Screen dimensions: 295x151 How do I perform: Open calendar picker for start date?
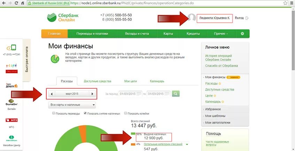(x=139, y=93)
